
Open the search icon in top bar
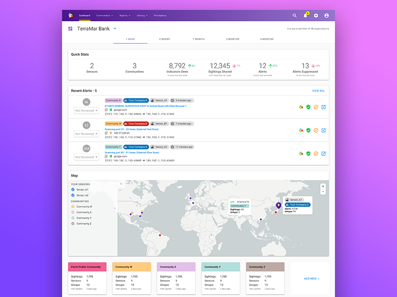294,15
